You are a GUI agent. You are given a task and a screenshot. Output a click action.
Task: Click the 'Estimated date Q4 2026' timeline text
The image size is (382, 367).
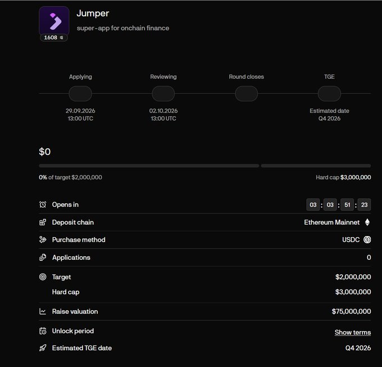(329, 115)
